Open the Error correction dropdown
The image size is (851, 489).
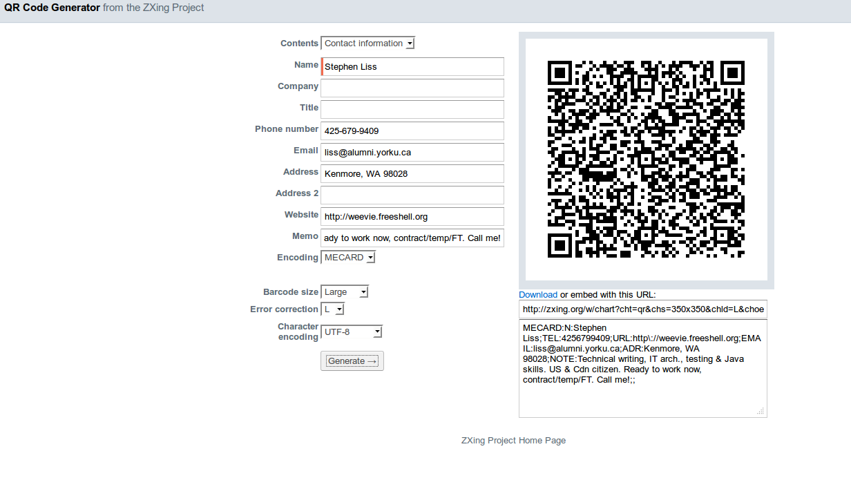click(332, 309)
